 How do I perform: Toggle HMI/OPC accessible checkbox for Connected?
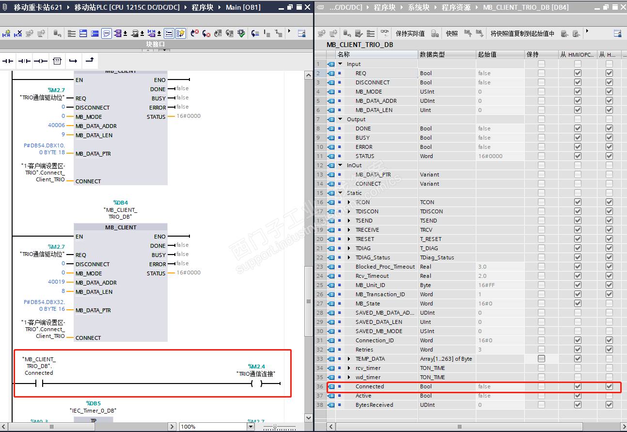578,386
